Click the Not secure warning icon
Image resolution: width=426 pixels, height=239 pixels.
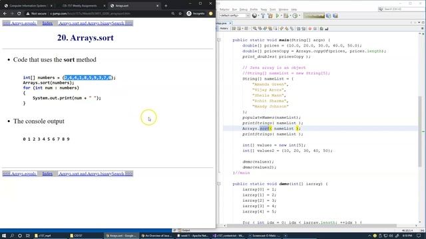click(28, 13)
